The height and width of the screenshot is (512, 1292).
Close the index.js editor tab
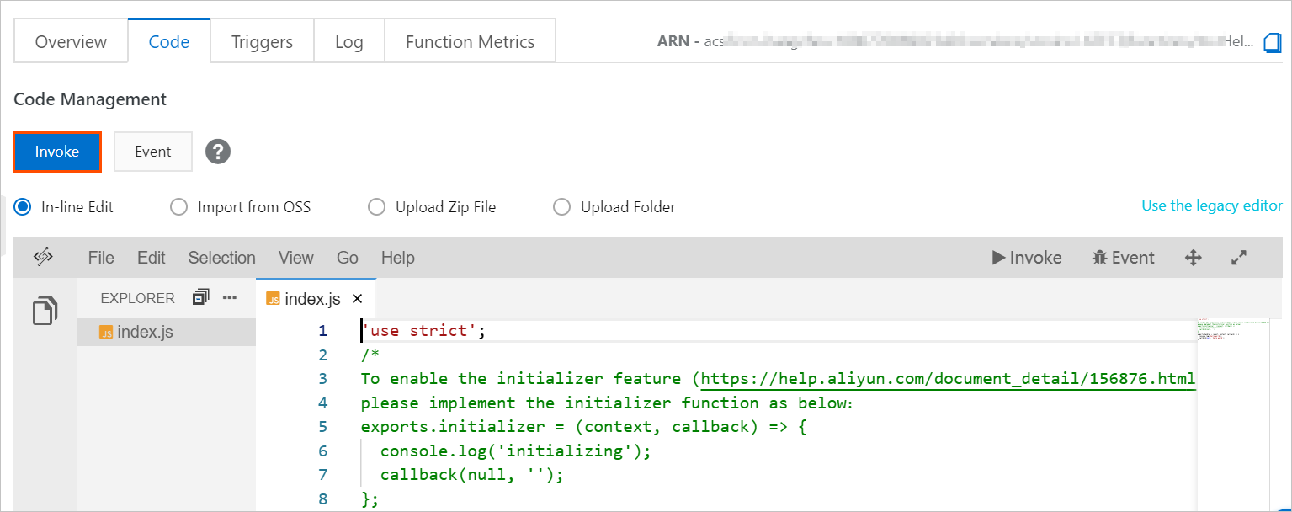(x=357, y=299)
